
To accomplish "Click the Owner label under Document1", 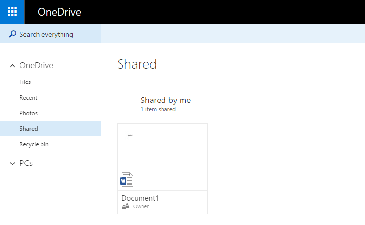I will tap(141, 206).
